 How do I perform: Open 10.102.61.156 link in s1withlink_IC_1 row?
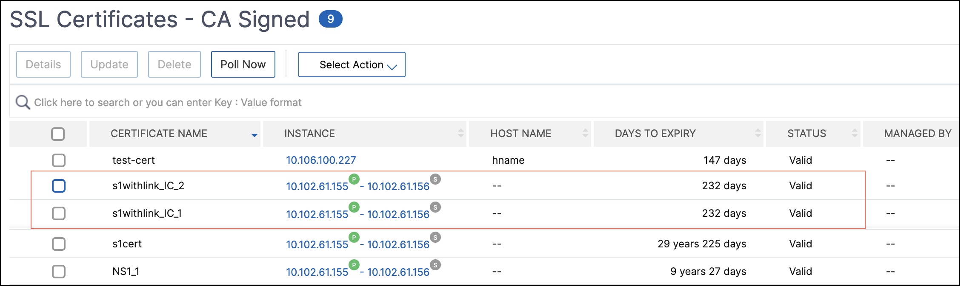tap(398, 214)
